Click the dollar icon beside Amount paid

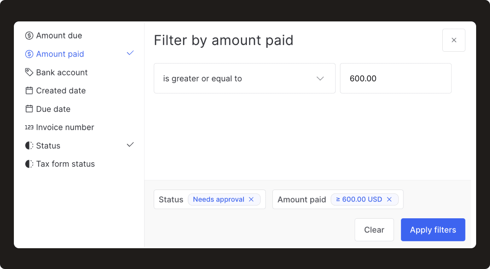[x=29, y=54]
